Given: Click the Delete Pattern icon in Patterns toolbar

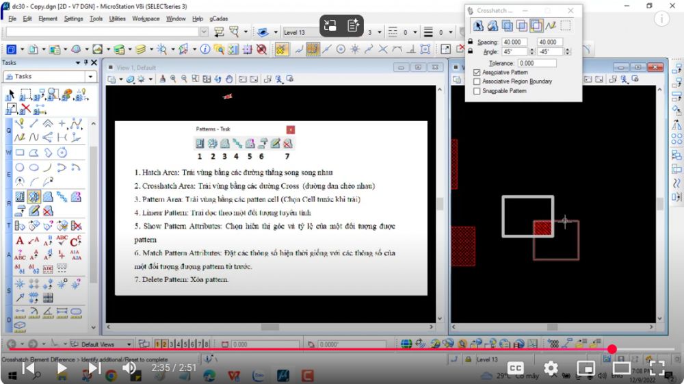Looking at the screenshot, I should [x=288, y=144].
